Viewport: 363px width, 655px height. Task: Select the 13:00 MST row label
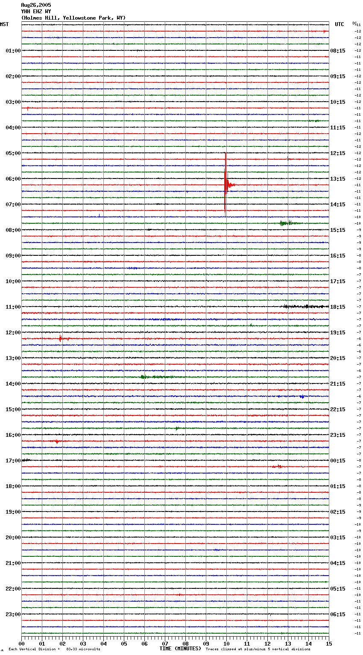13,358
